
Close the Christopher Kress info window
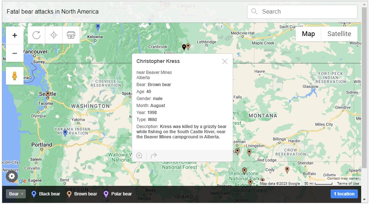point(225,61)
